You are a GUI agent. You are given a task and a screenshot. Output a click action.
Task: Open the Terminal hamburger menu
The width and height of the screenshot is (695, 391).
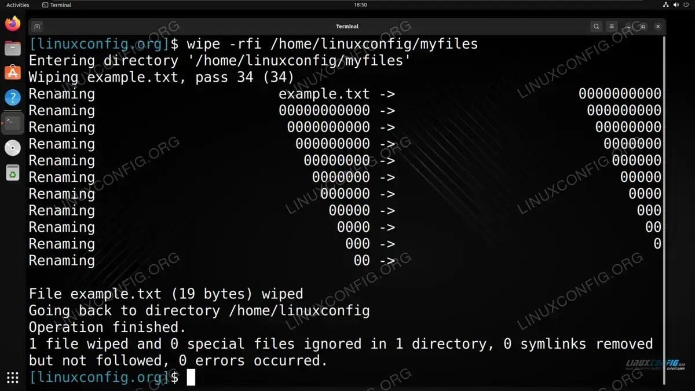coord(611,26)
